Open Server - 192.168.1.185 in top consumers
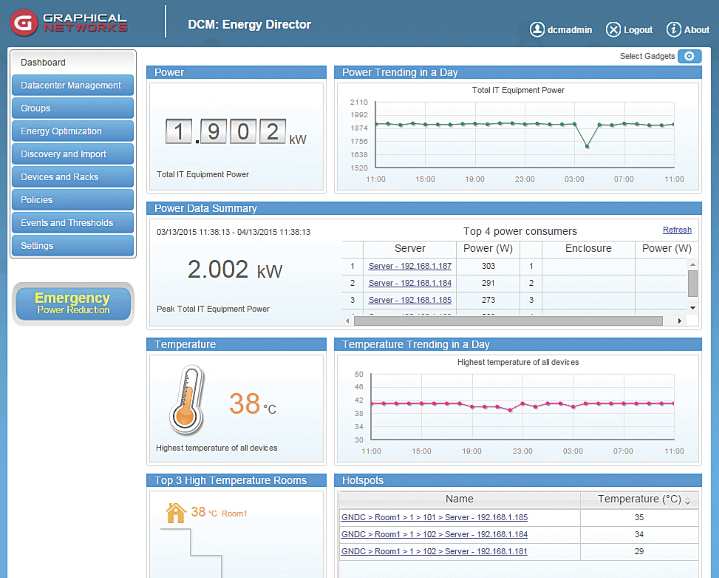 click(410, 300)
